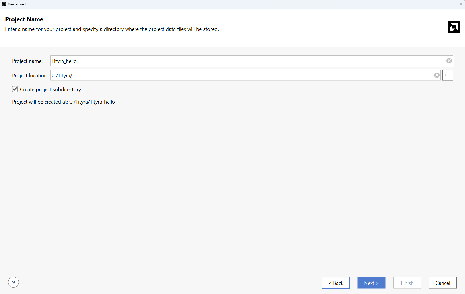Close the New Project dialog window
465x294 pixels.
click(x=461, y=4)
